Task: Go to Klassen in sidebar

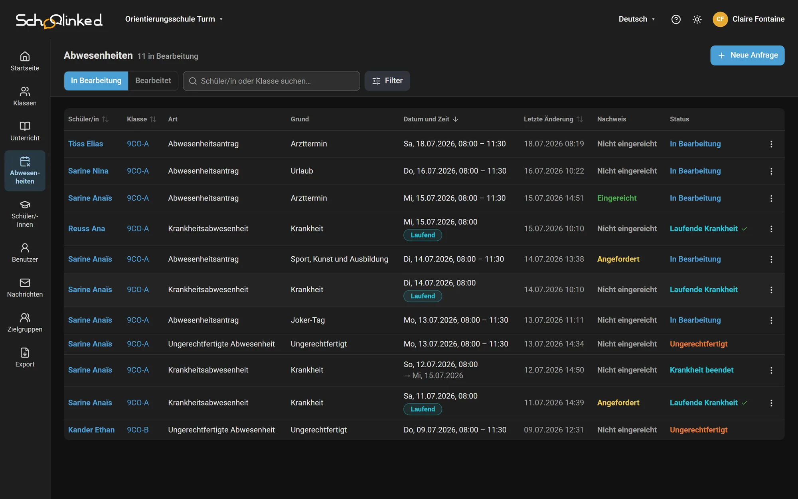Action: coord(25,97)
